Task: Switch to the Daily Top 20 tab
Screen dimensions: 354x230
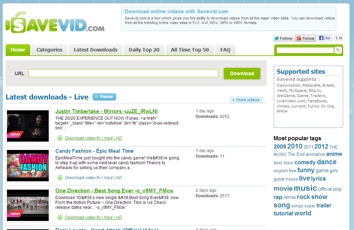Action: (x=144, y=50)
